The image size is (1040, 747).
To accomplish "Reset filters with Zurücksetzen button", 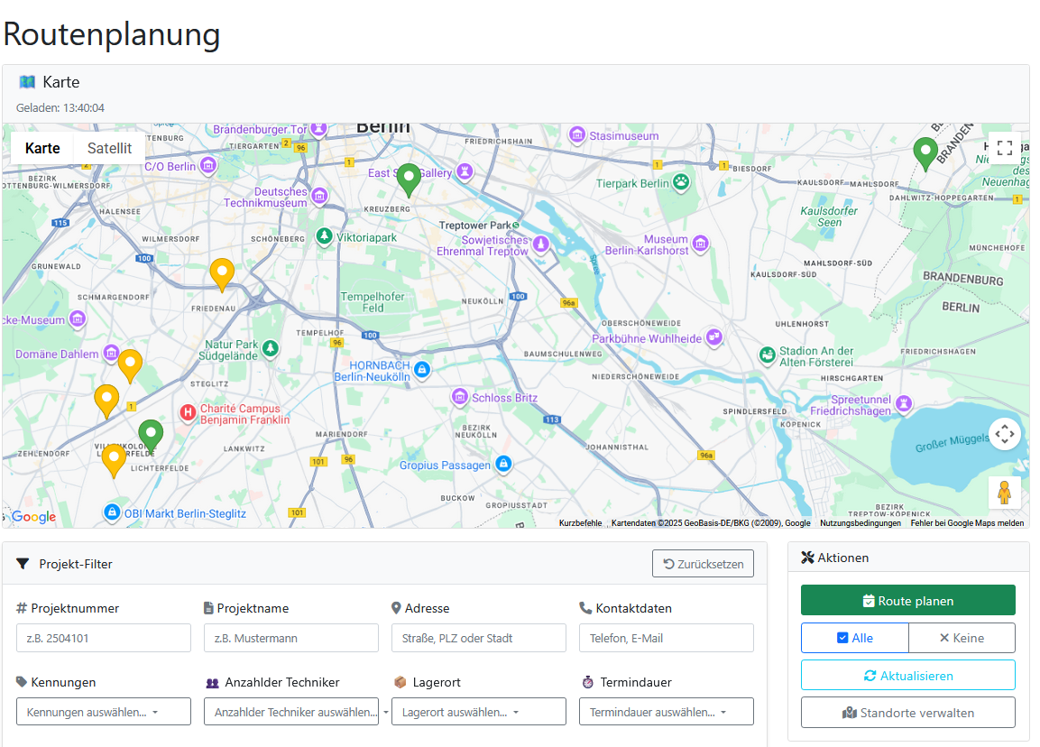I will click(x=703, y=564).
